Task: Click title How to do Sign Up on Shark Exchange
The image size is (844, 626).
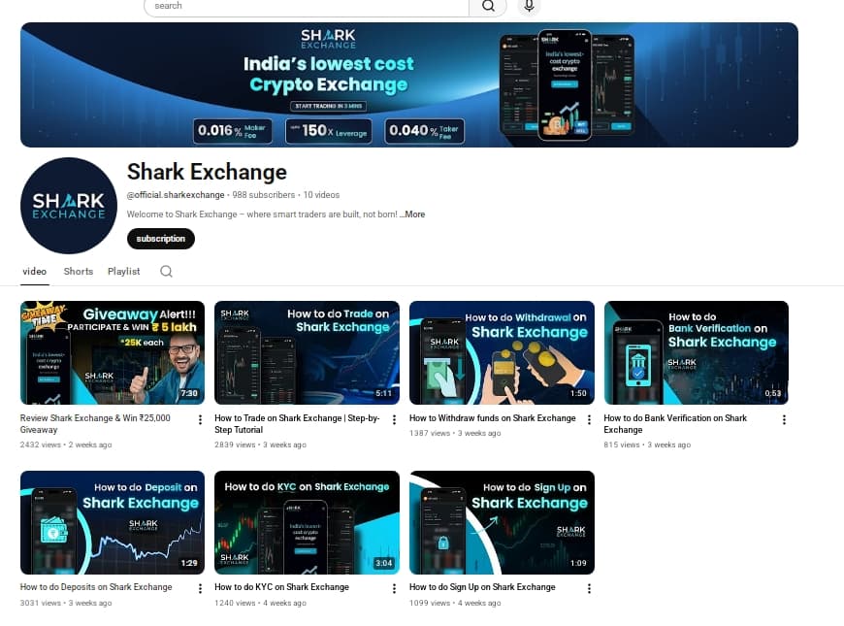Action: (482, 587)
